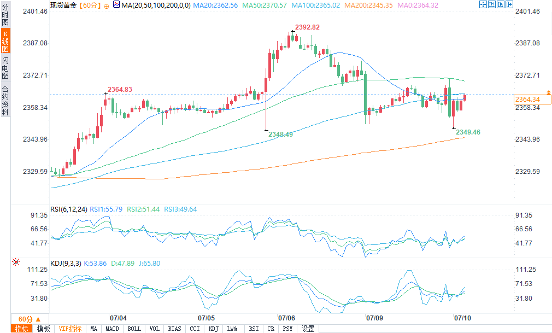
Task: Choose the BOLL indicator
Action: click(x=134, y=329)
